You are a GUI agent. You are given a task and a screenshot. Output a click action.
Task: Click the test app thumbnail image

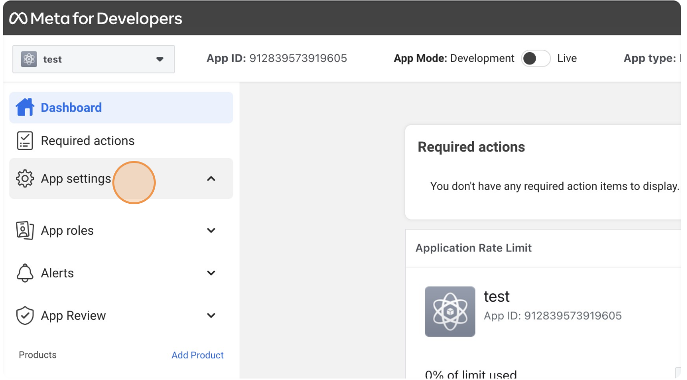(450, 312)
